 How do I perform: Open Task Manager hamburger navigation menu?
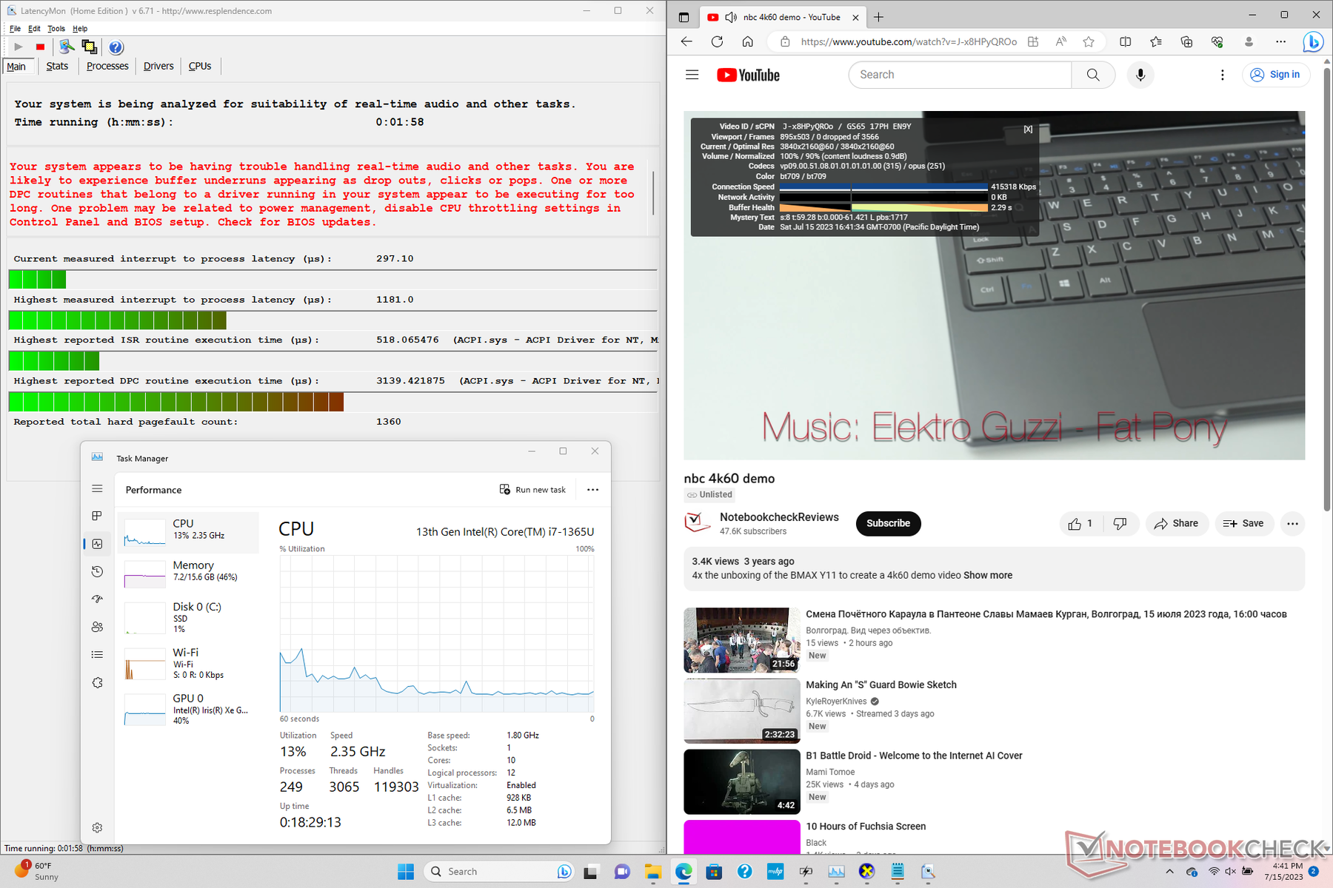(97, 488)
